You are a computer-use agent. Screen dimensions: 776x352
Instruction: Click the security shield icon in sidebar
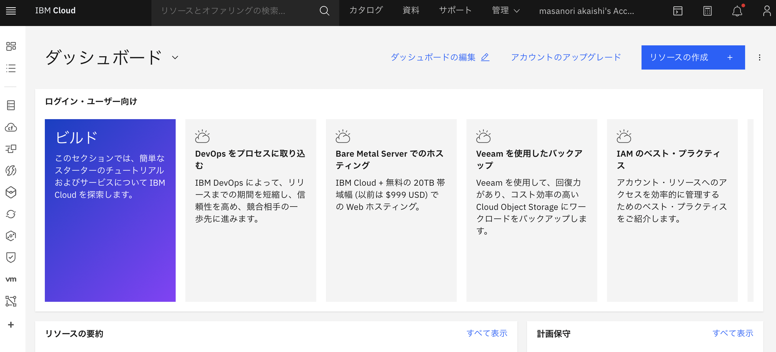(x=11, y=257)
